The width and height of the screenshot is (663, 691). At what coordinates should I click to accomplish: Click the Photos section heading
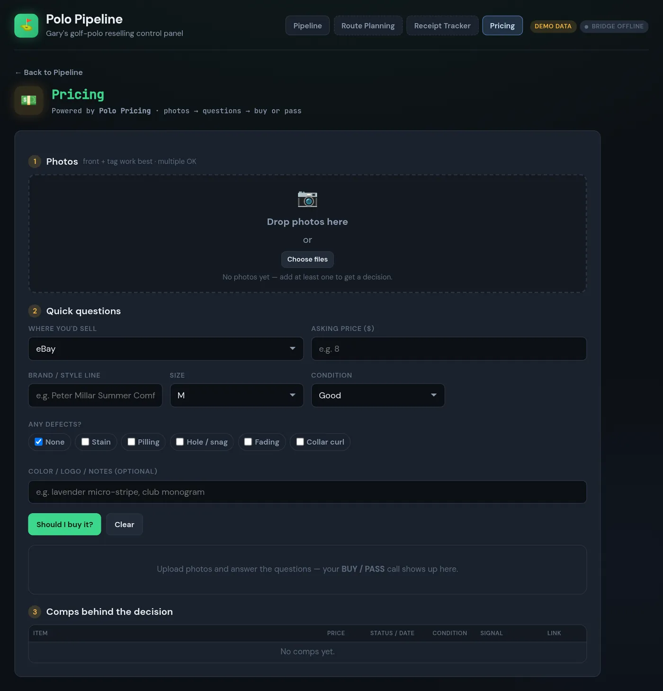click(x=62, y=162)
